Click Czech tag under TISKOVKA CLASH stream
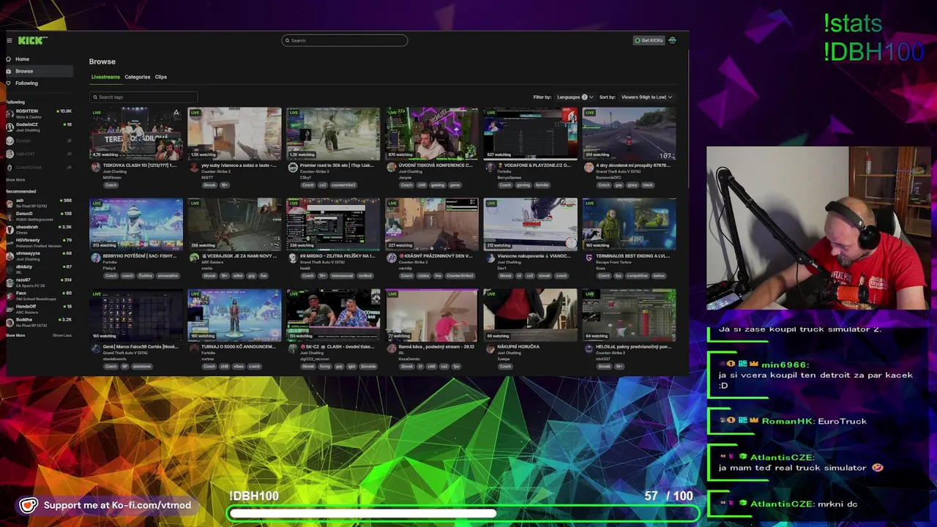The width and height of the screenshot is (937, 527). pos(111,185)
